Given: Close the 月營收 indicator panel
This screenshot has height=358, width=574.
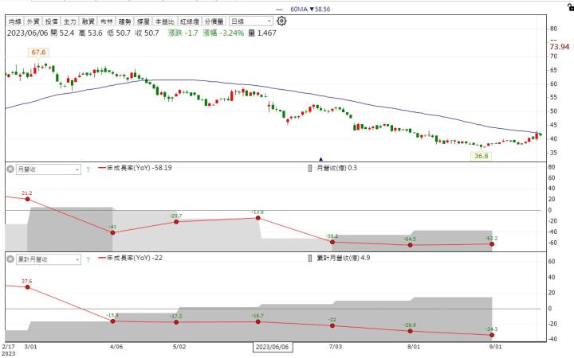Looking at the screenshot, I should 10,169.
